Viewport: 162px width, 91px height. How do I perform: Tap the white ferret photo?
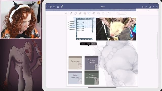click(116, 29)
